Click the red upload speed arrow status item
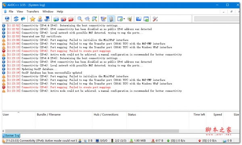This screenshot has height=145, width=242. point(207,141)
